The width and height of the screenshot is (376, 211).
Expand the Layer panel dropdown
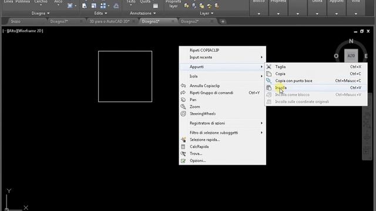click(x=206, y=13)
